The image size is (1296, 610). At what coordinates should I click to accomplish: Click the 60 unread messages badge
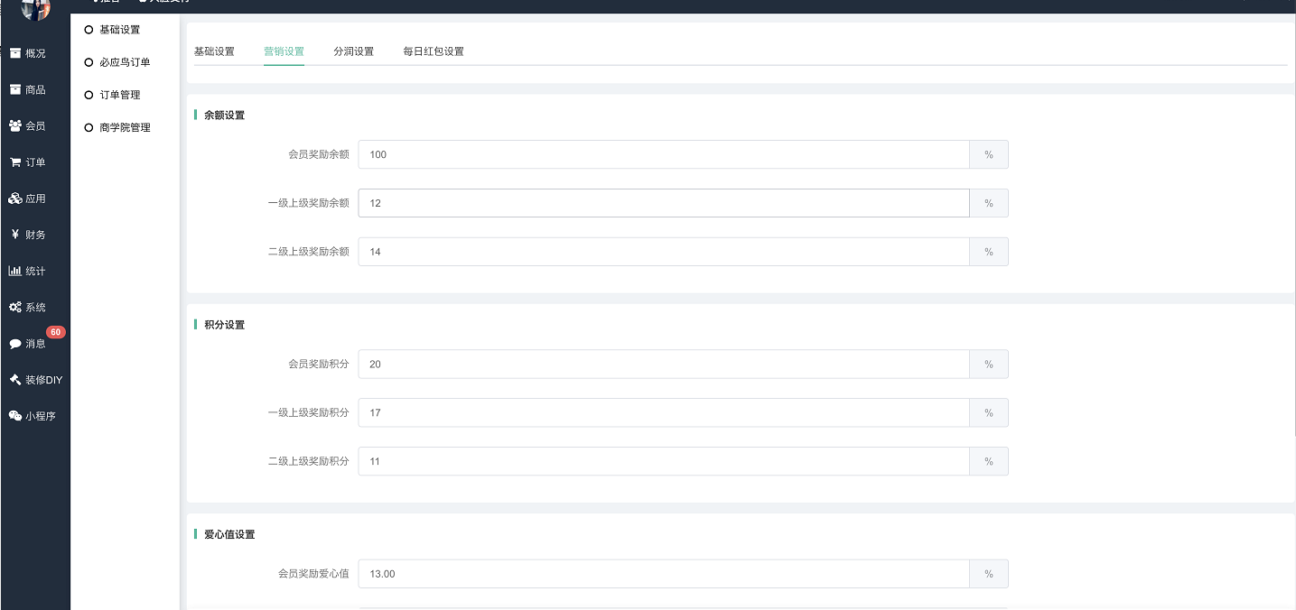[55, 332]
